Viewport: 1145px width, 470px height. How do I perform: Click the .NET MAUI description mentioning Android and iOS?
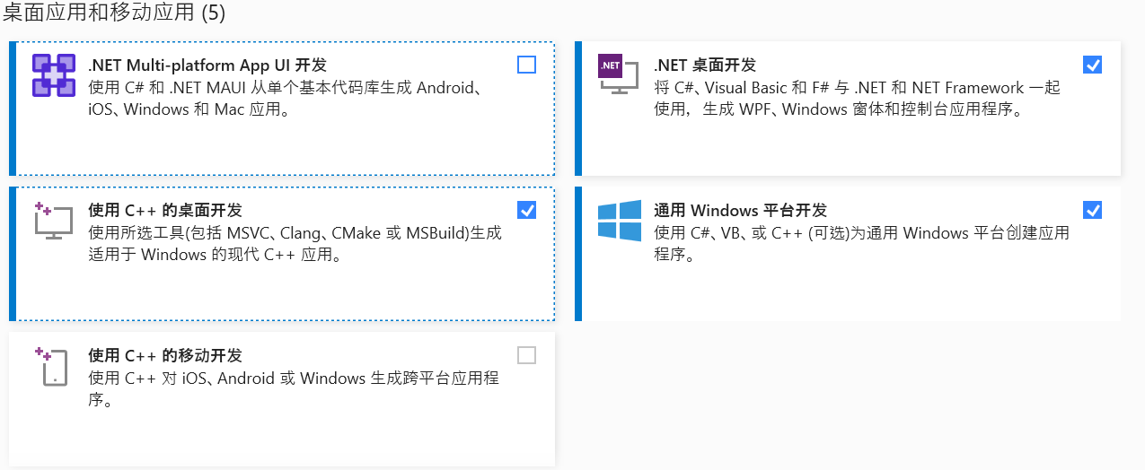(x=287, y=99)
